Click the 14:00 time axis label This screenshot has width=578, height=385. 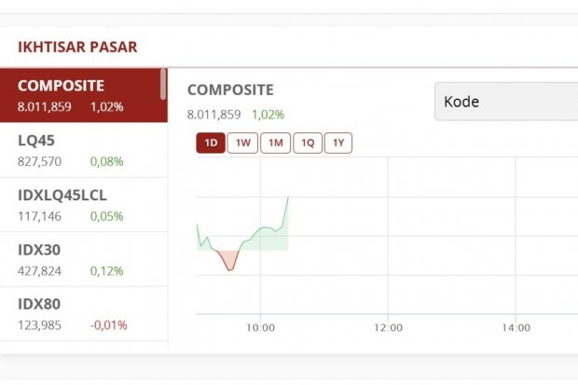pyautogui.click(x=516, y=327)
